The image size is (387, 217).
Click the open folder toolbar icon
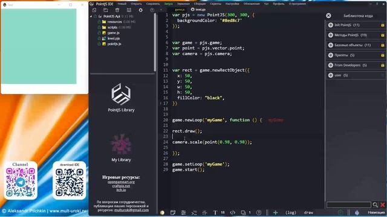click(x=106, y=10)
